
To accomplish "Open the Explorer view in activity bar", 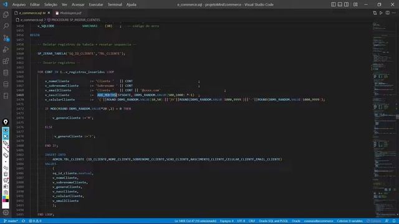I will (x=6, y=14).
